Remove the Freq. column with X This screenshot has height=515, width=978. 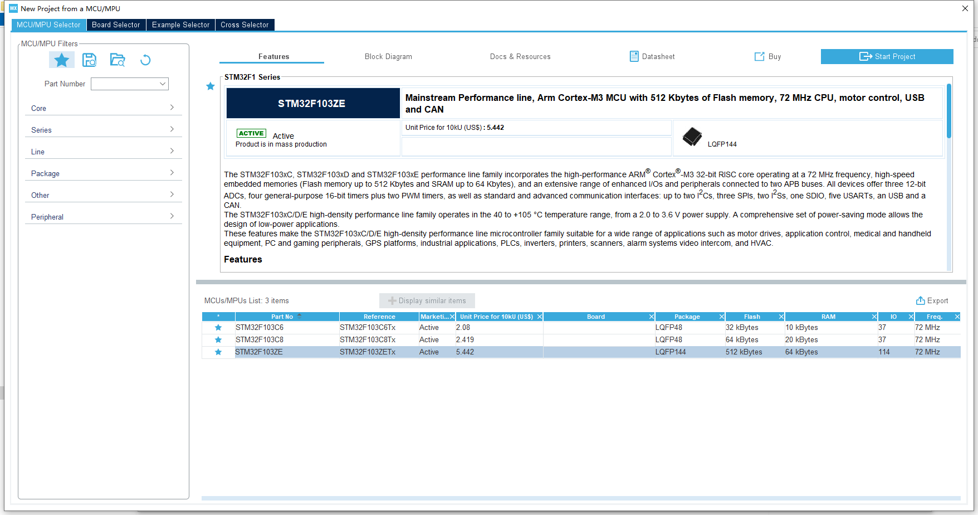click(957, 317)
